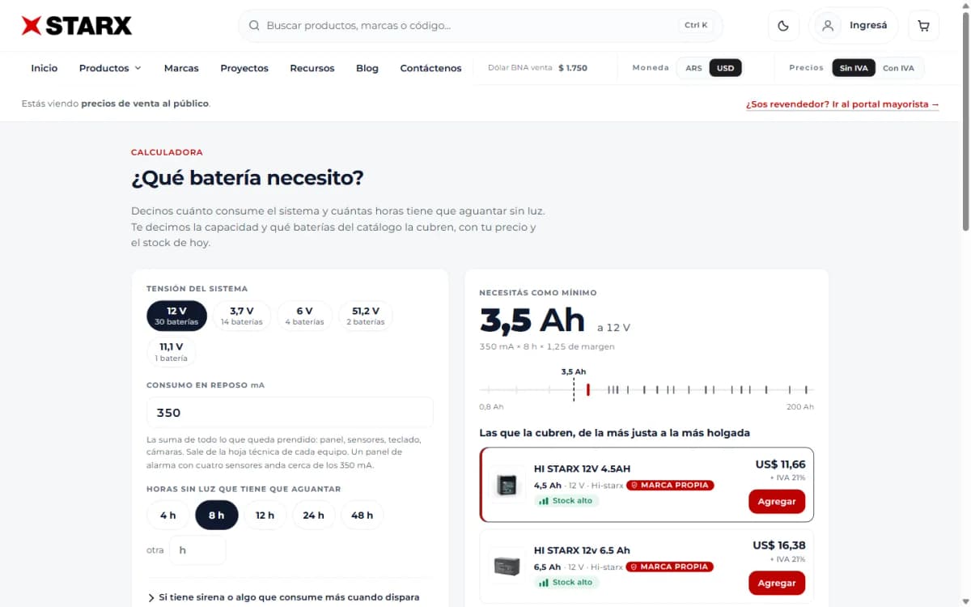Open the Proyectos menu item
This screenshot has height=607, width=971.
[x=244, y=68]
